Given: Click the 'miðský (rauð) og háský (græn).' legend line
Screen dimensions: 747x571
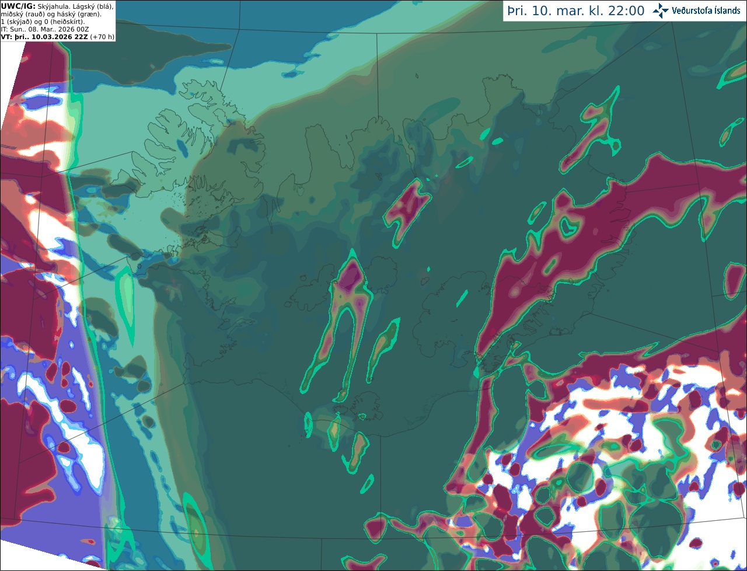Looking at the screenshot, I should pyautogui.click(x=51, y=13).
